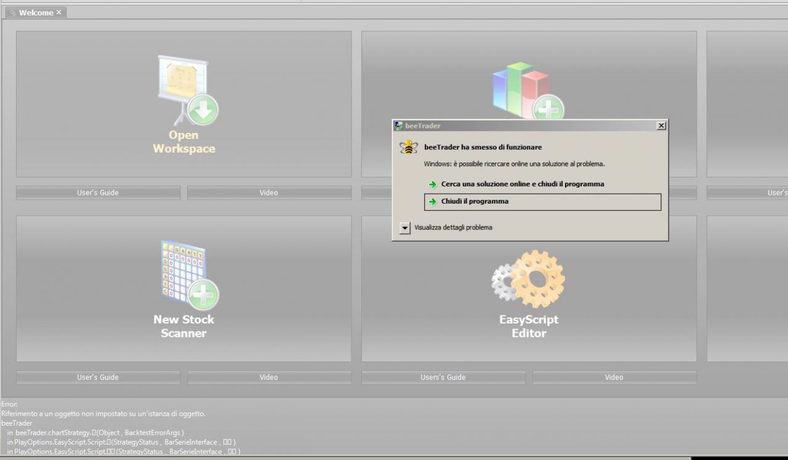Click green arrow beside Chiudi il programma
Image resolution: width=788 pixels, height=460 pixels.
pyautogui.click(x=432, y=202)
